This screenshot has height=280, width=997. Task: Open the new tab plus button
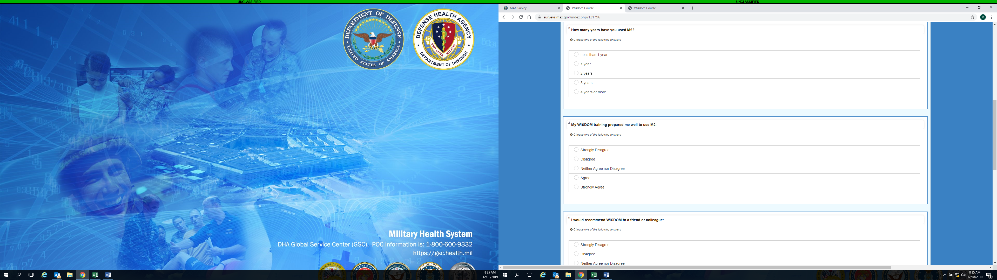click(692, 8)
